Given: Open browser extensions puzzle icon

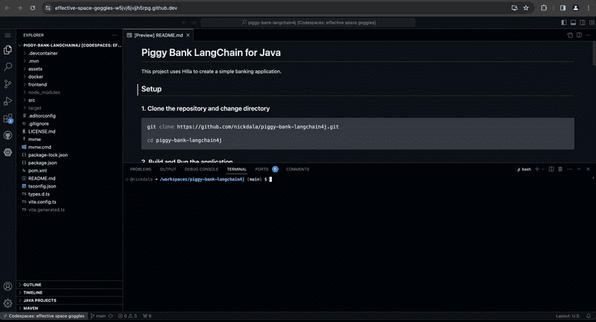Looking at the screenshot, I should click(x=544, y=8).
